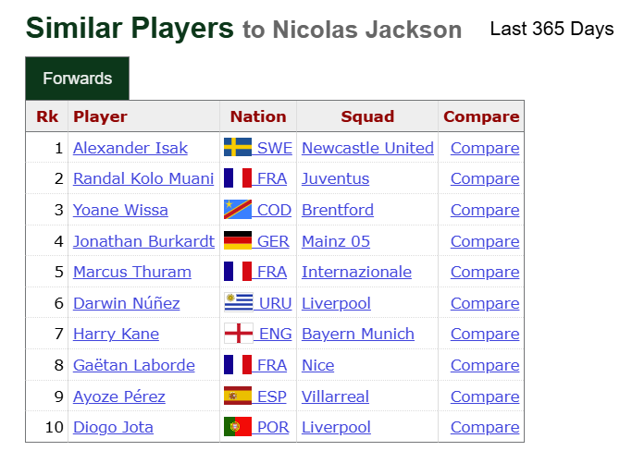Click the England flag icon
Image resolution: width=620 pixels, height=451 pixels.
point(238,334)
